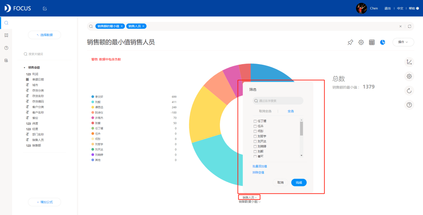Open the search module in left sidebar
423x215 pixels.
pyautogui.click(x=6, y=23)
